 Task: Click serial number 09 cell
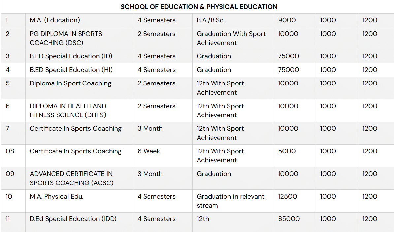coord(10,174)
